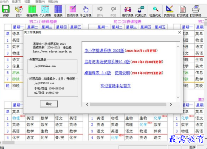Click the 体育 cell in lower-middle timetable
Image resolution: width=207 pixels, height=149 pixels.
(x=160, y=131)
